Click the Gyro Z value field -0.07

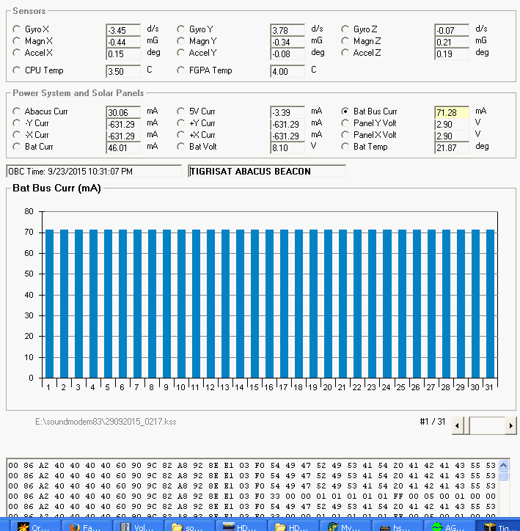point(452,30)
